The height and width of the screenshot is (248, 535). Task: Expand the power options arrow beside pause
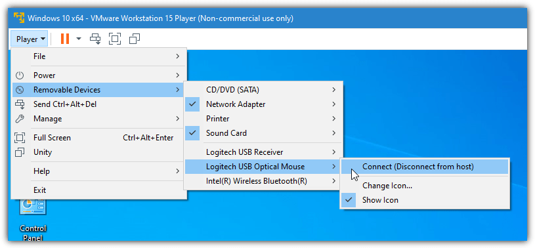[x=79, y=39]
